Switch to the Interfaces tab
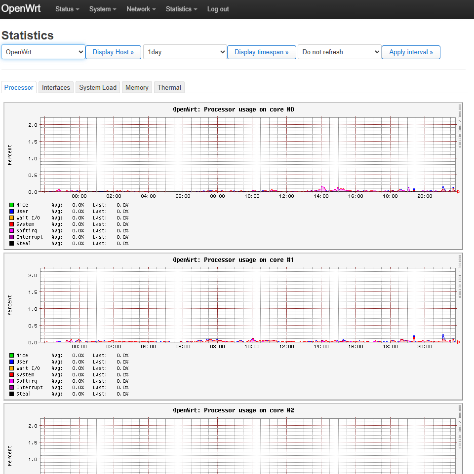Image resolution: width=474 pixels, height=474 pixels. click(x=56, y=87)
